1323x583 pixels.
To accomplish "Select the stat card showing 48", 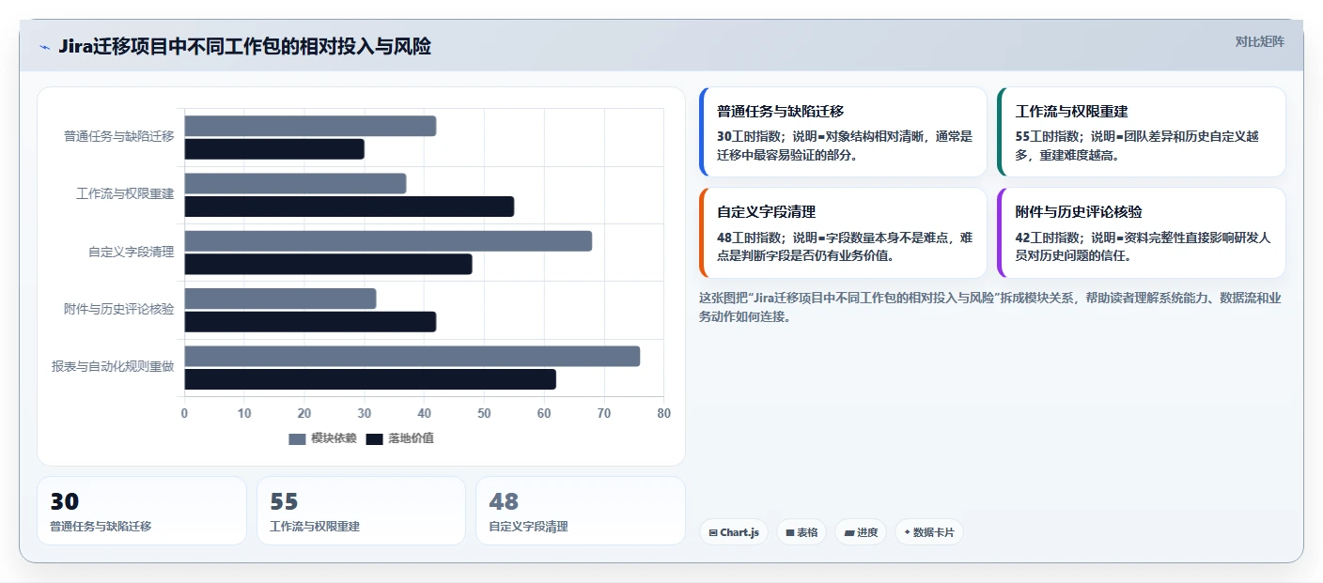I will (x=581, y=511).
